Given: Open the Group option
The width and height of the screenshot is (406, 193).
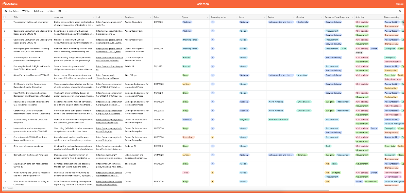Looking at the screenshot, I should (x=39, y=11).
